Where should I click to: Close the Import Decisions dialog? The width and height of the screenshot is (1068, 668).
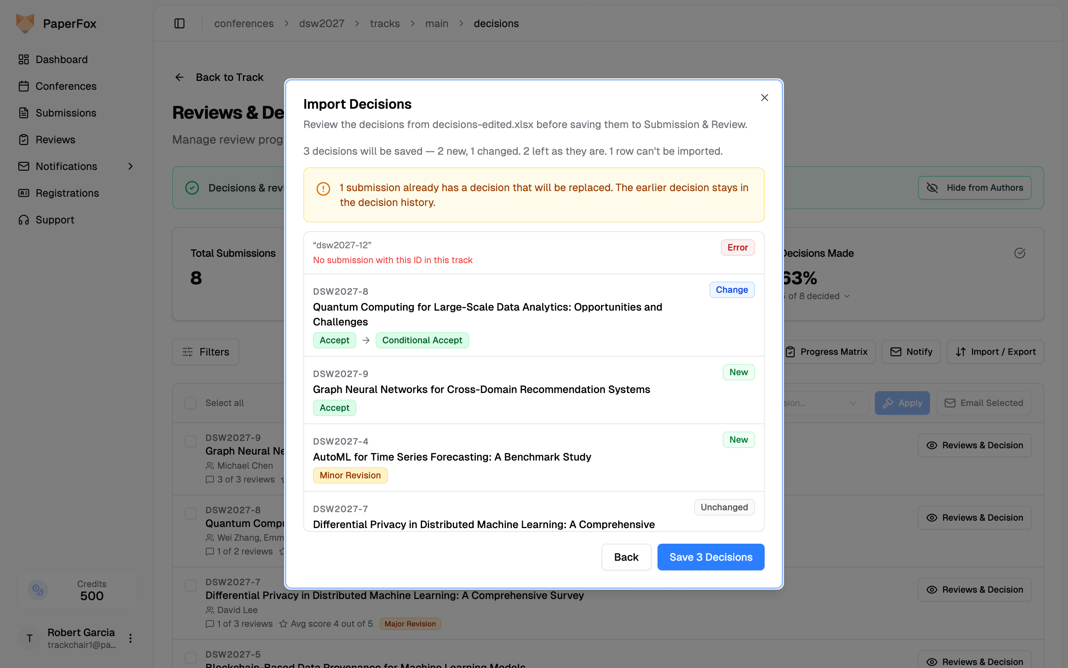764,98
